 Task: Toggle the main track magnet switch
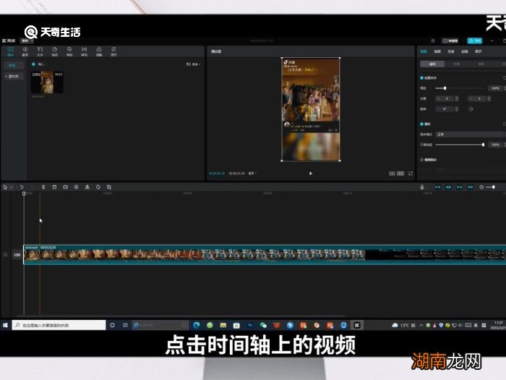point(437,187)
